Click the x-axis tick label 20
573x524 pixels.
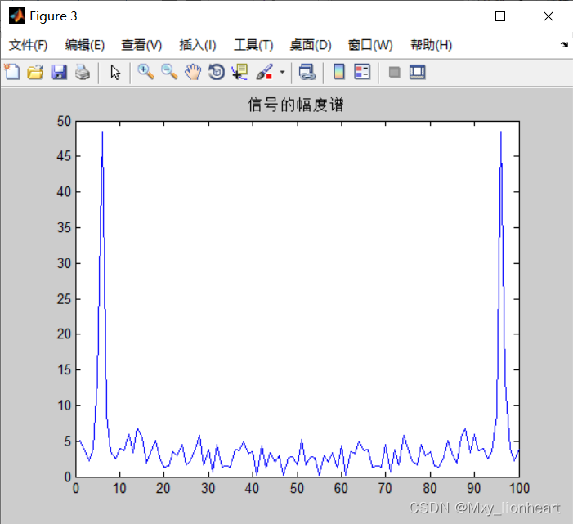click(163, 488)
